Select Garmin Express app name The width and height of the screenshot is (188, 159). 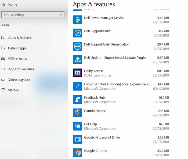(x=95, y=111)
